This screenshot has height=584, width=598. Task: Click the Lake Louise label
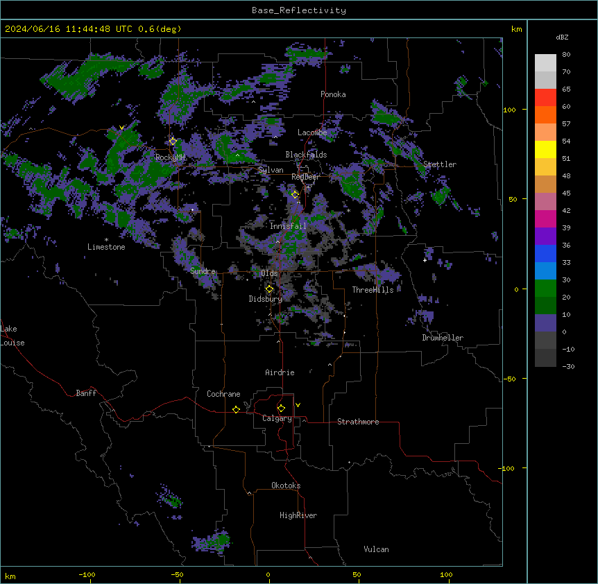pos(11,336)
